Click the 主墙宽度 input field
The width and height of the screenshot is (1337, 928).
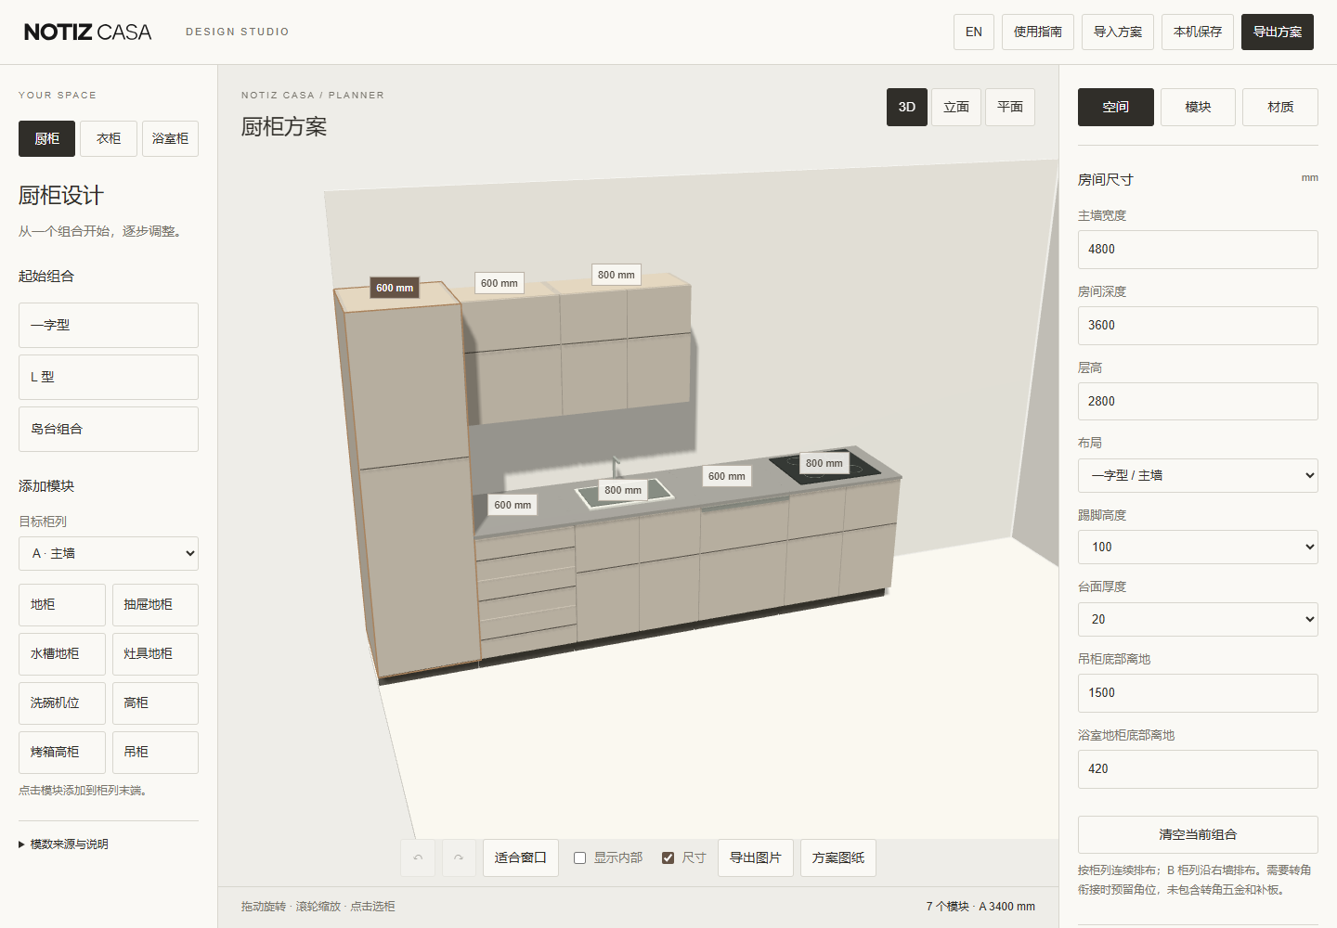(x=1198, y=250)
